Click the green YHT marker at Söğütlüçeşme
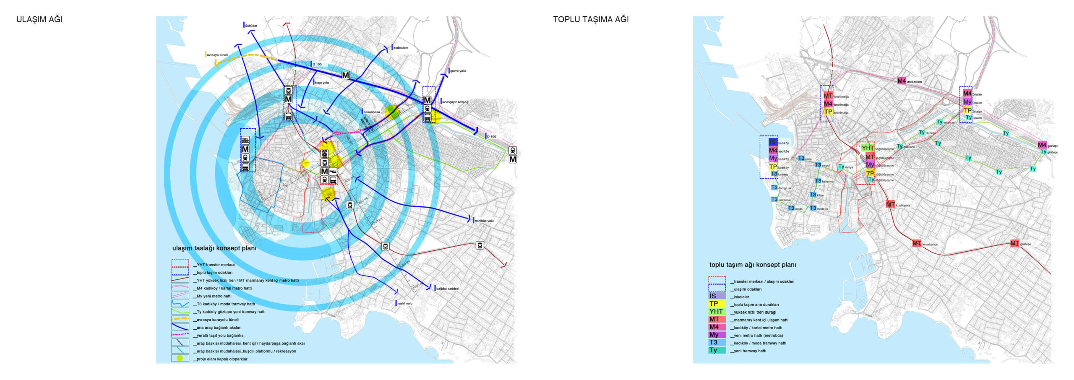 point(867,148)
